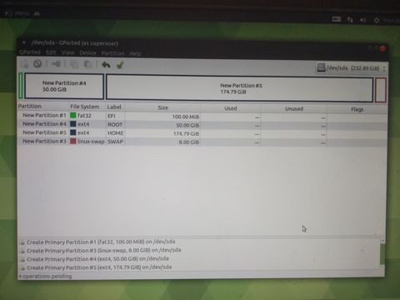Undo the last operation with green arrow
400x300 pixels.
point(106,65)
